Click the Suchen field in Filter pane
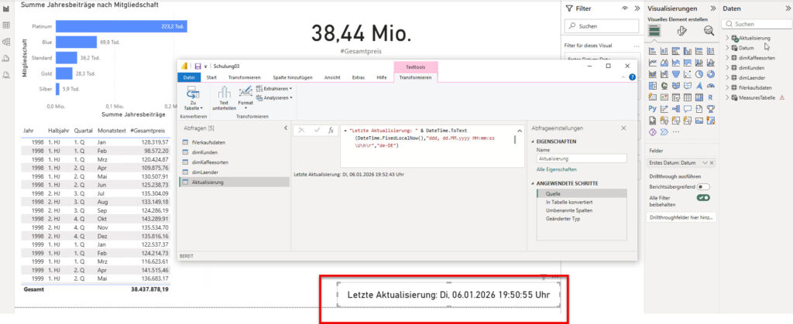This screenshot has width=793, height=324. tap(596, 26)
